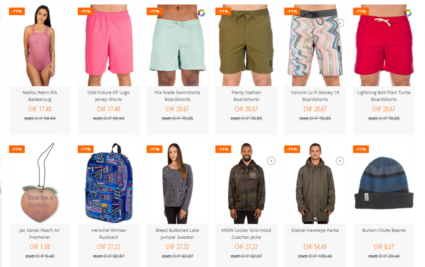
Task: Click -71% badge on Malibu Retro swimsuit
Action: (x=17, y=11)
